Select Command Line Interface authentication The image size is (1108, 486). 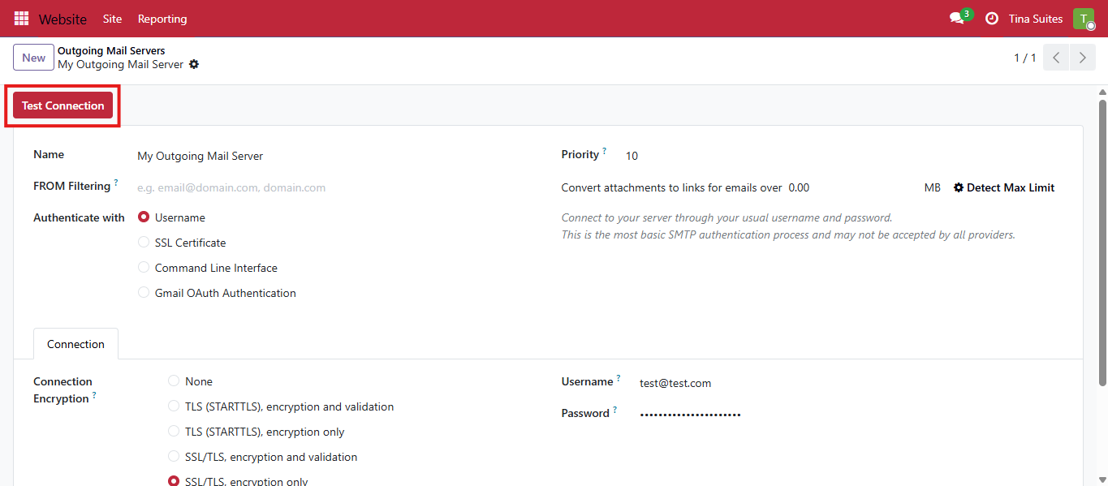tap(144, 268)
